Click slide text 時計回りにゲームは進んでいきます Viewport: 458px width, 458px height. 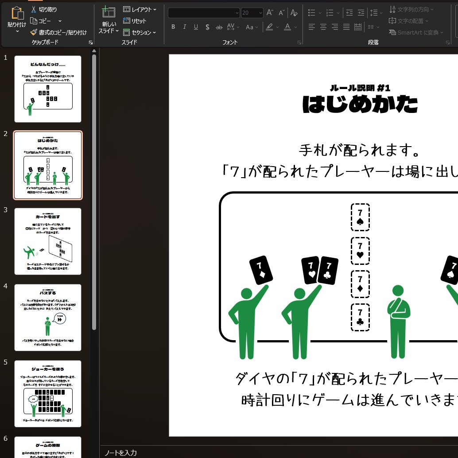(349, 400)
